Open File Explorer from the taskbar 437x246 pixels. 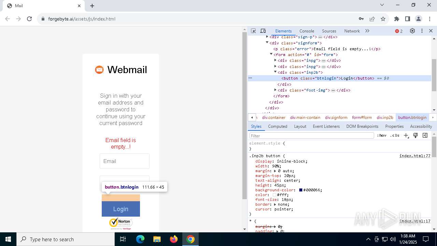click(x=157, y=239)
